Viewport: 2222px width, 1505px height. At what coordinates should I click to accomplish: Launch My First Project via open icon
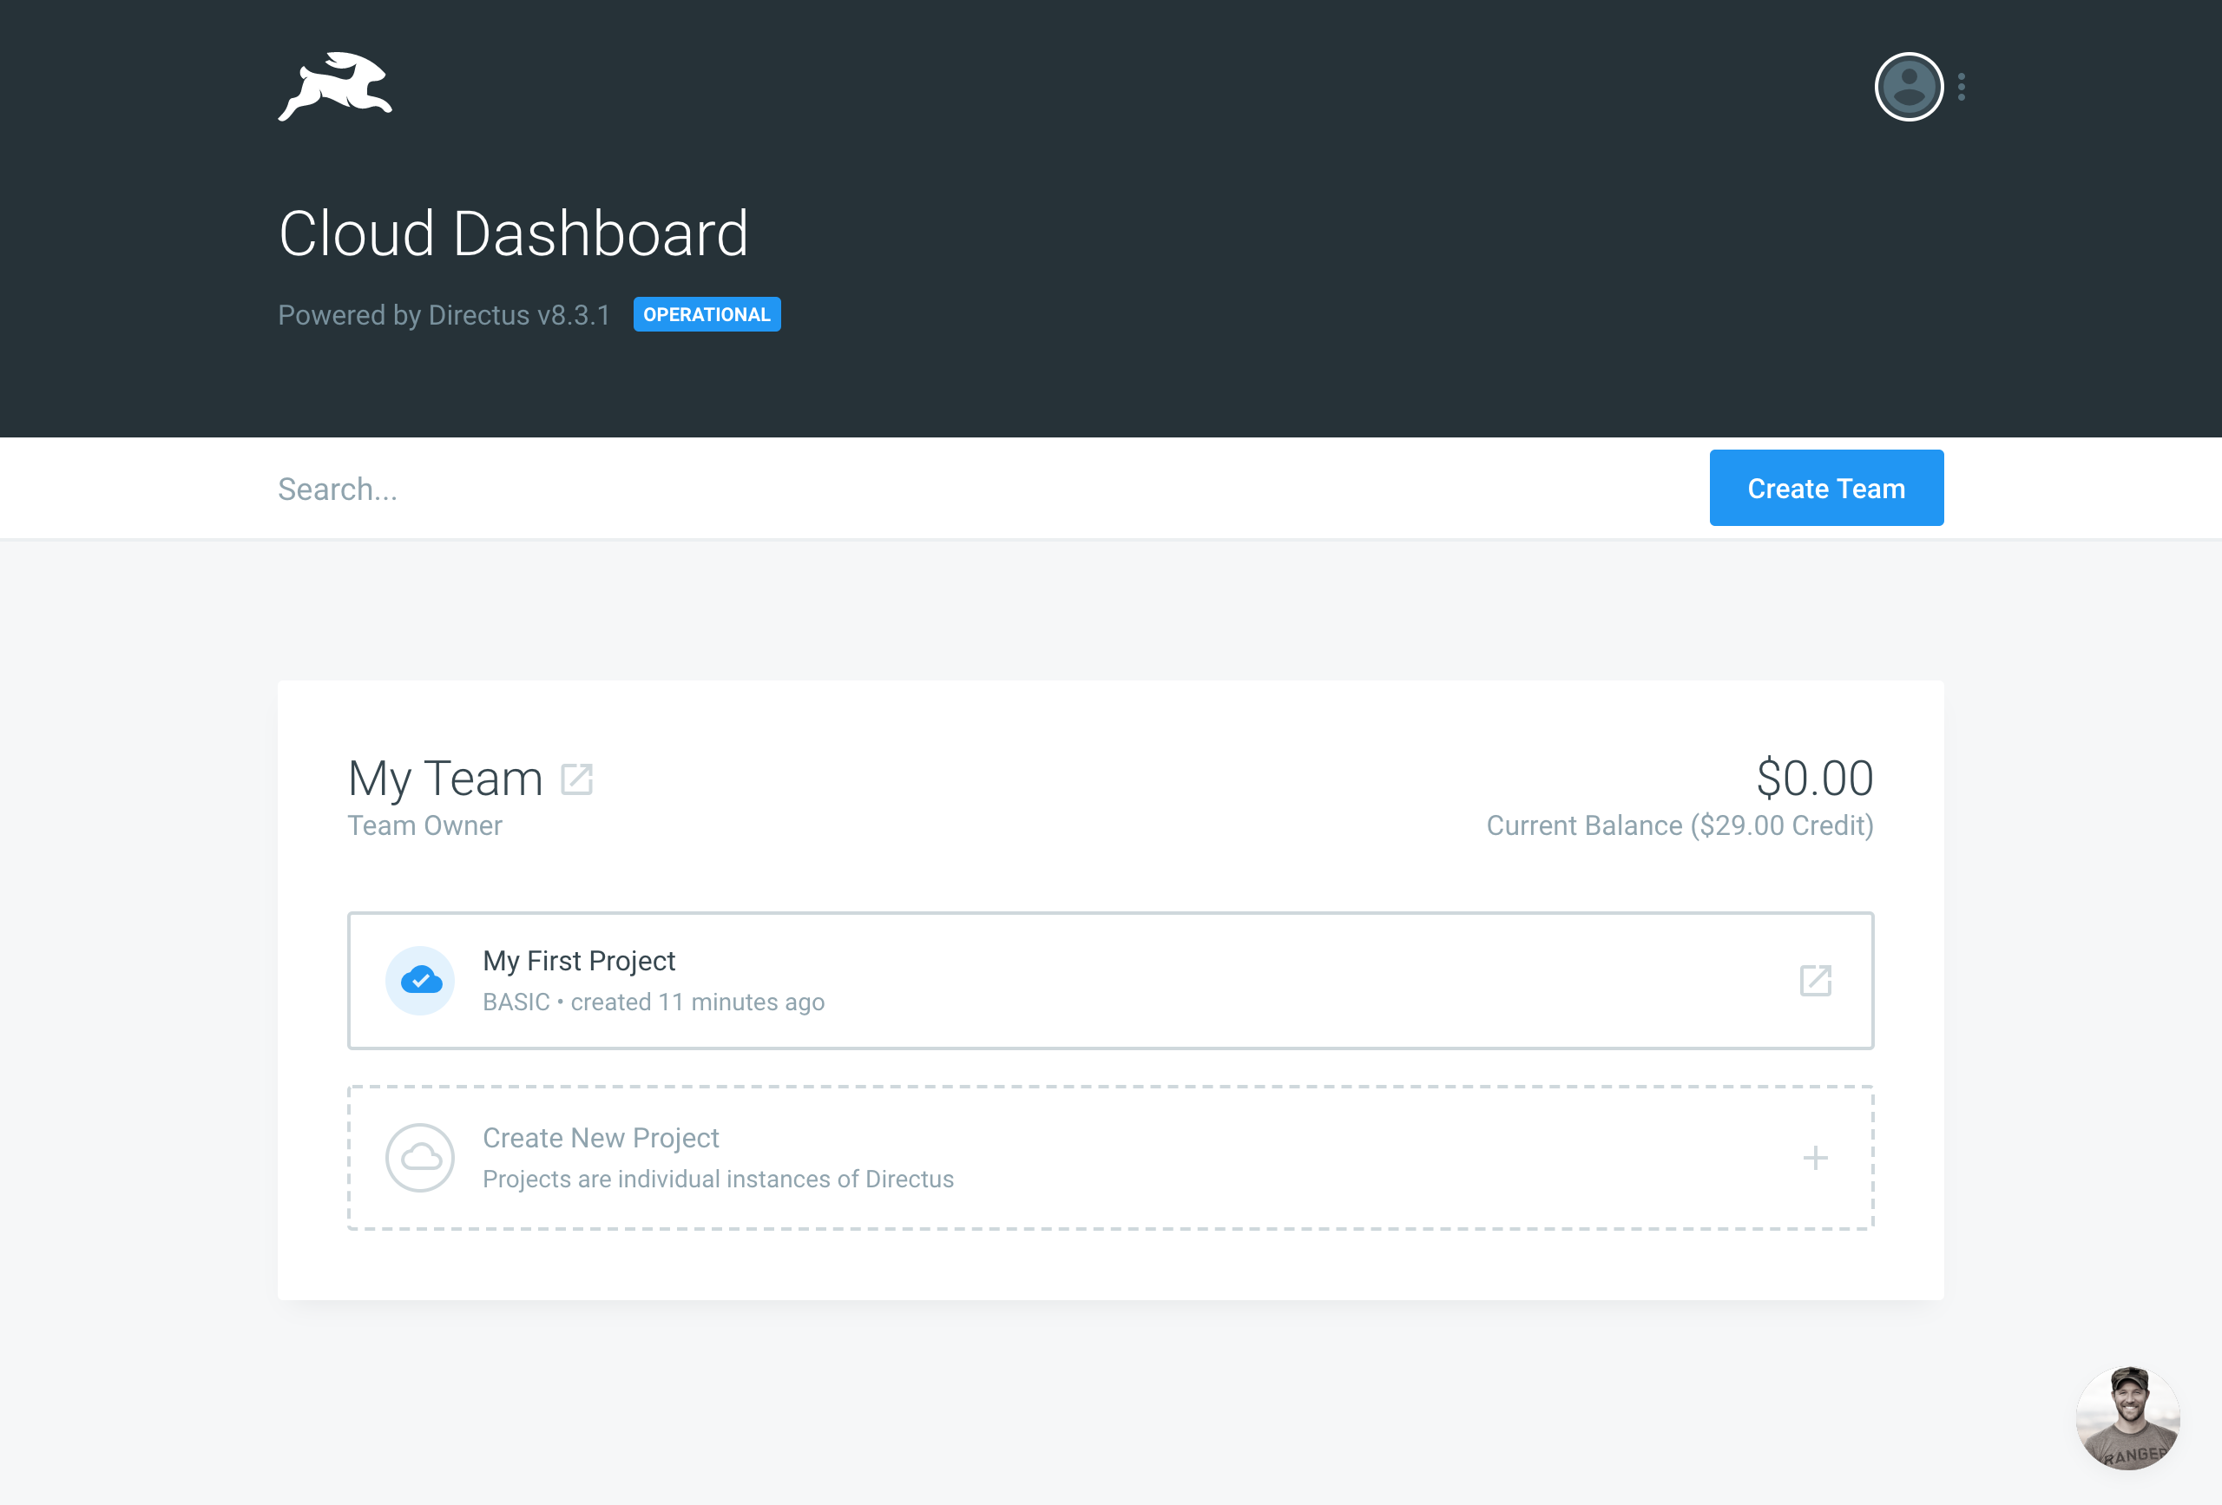click(x=1815, y=980)
